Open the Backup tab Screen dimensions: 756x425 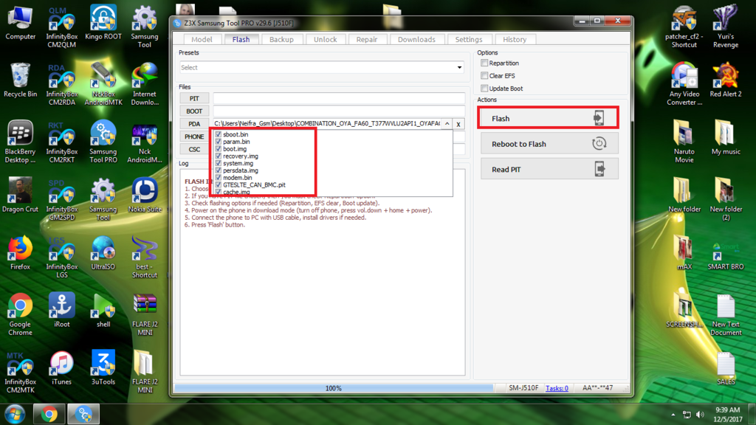(281, 39)
